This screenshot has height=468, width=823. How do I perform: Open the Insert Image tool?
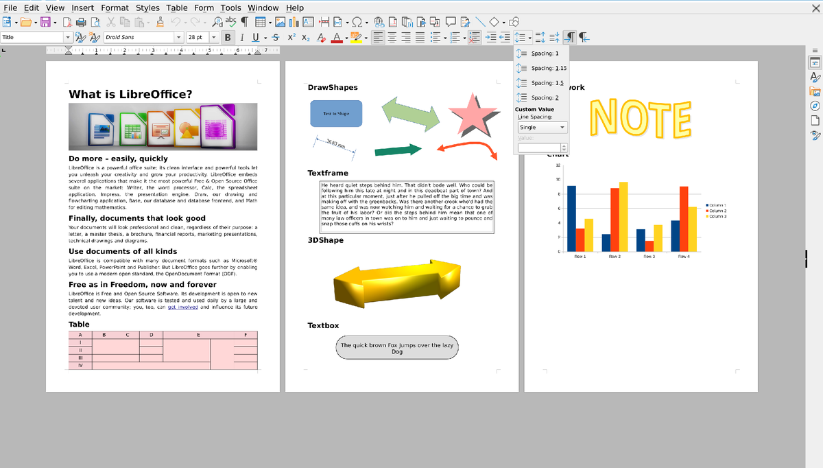point(280,21)
